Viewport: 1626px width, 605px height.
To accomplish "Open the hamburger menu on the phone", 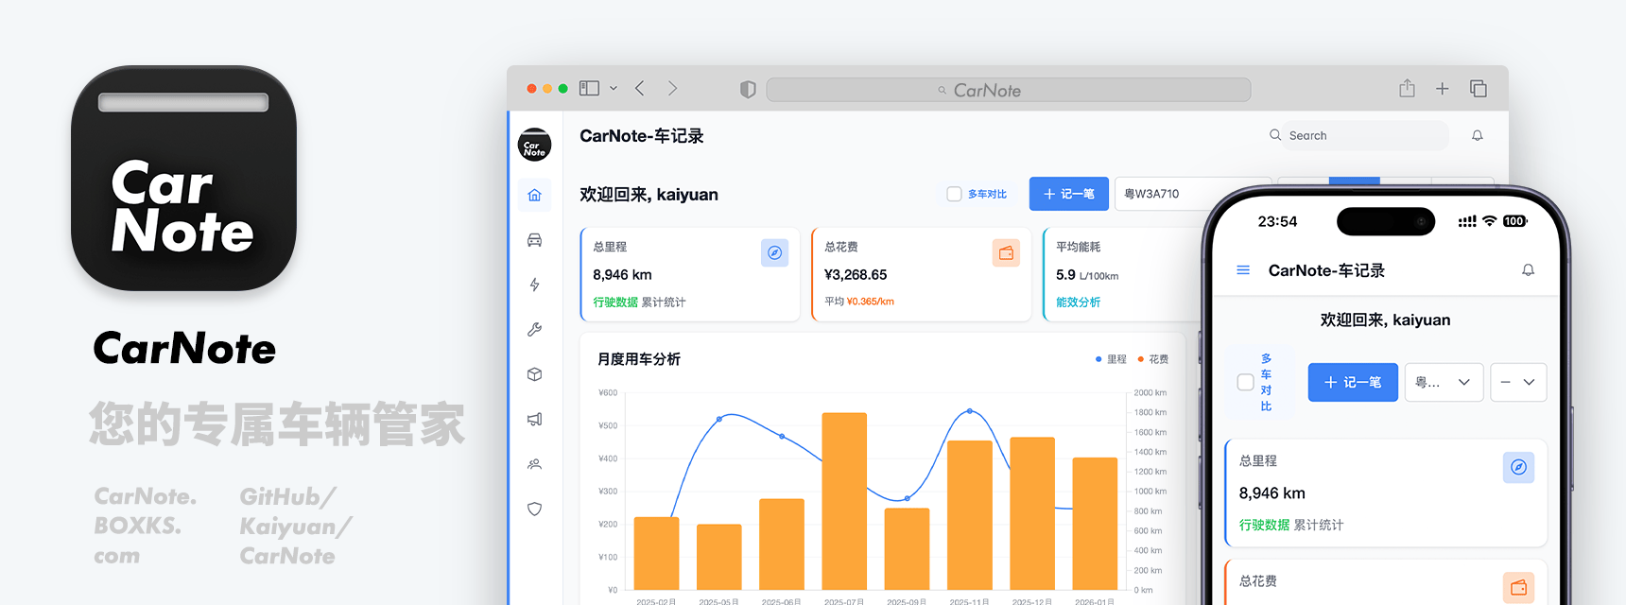I will coord(1243,270).
